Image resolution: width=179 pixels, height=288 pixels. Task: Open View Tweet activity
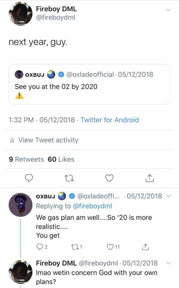pos(48,140)
